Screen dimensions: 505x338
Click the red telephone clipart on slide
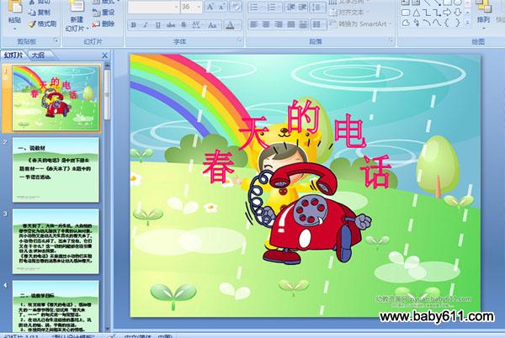click(x=309, y=212)
